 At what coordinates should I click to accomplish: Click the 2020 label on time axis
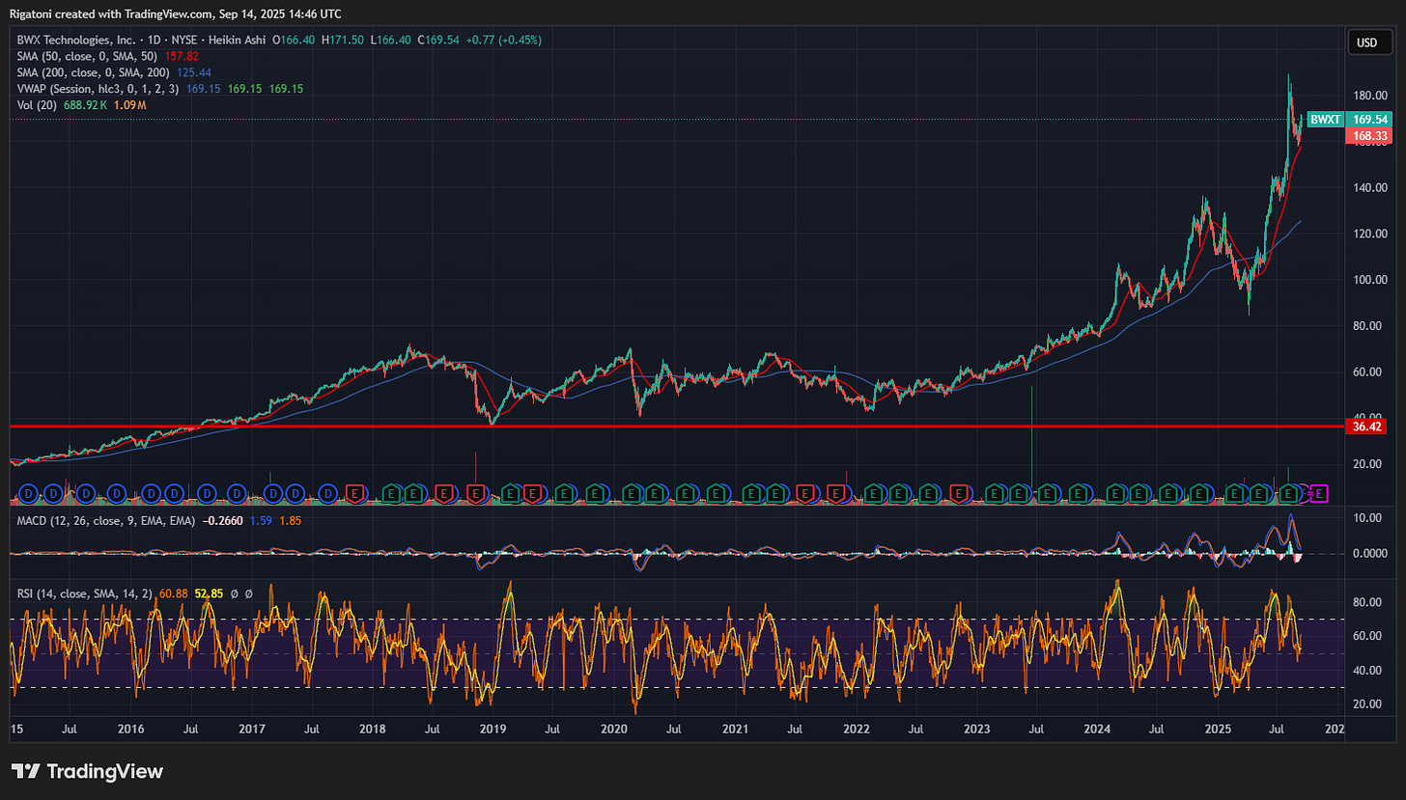pyautogui.click(x=614, y=731)
